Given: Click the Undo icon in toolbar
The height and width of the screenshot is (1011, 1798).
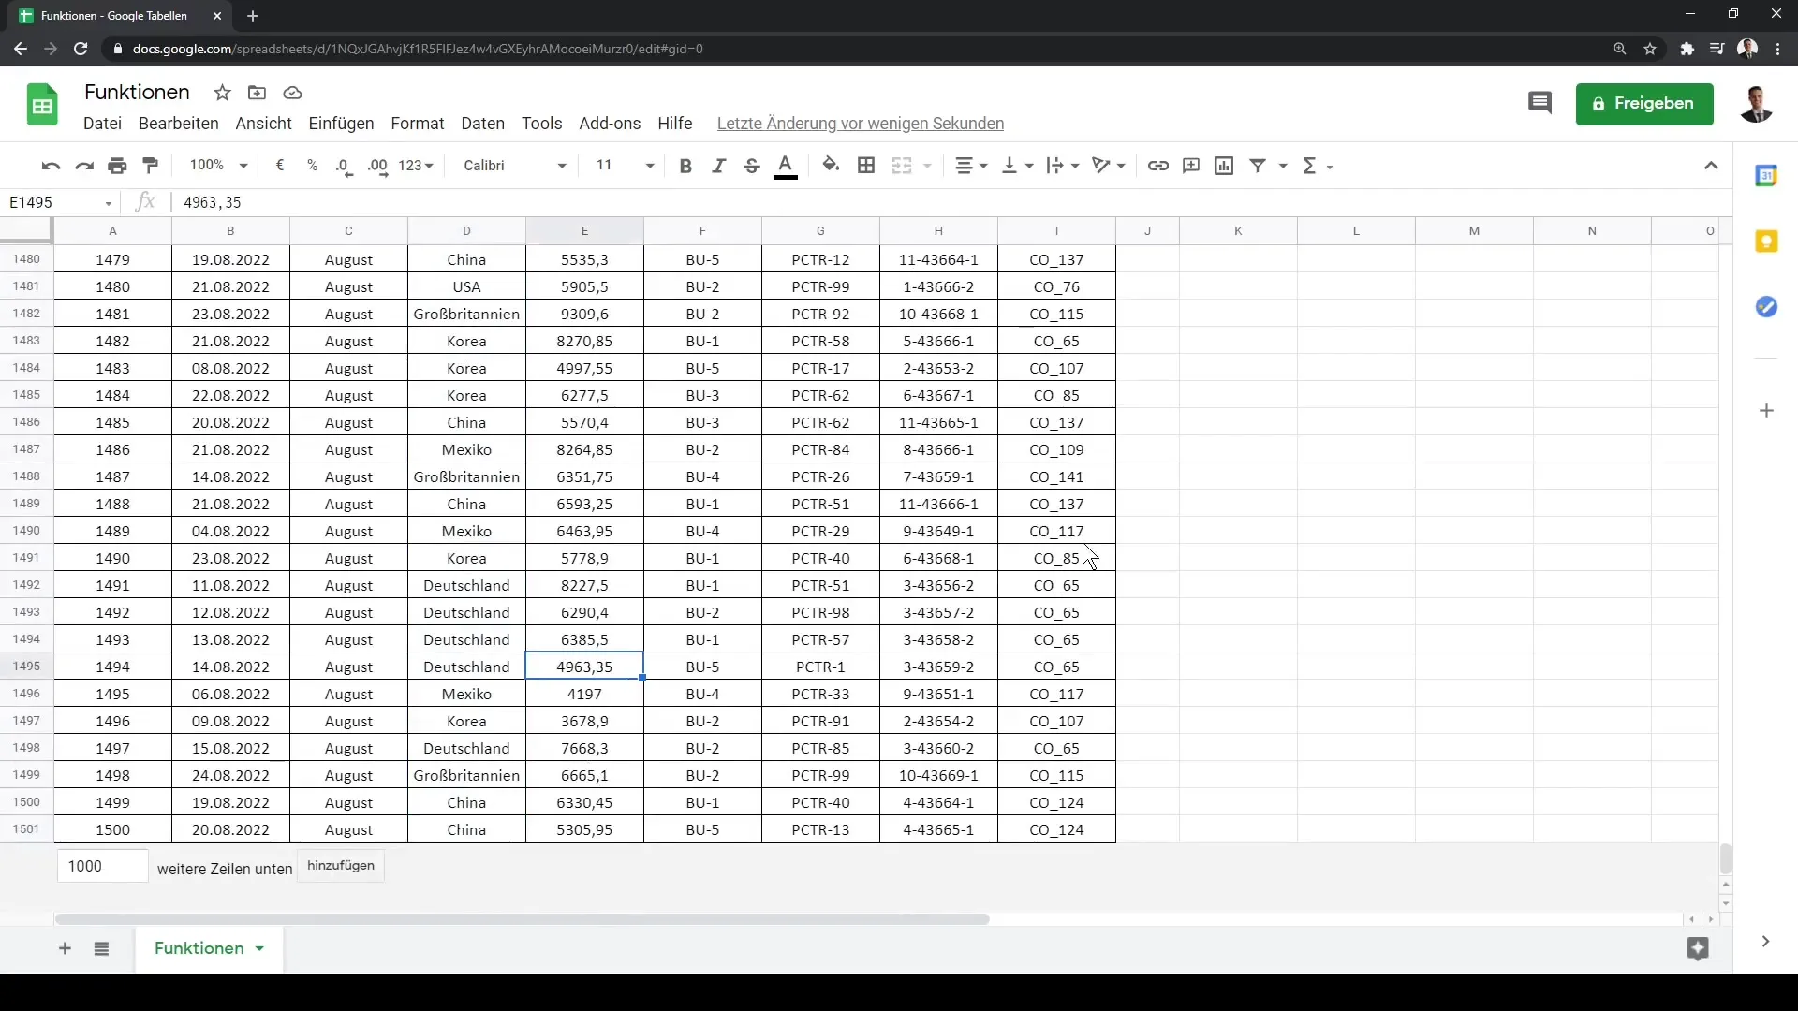Looking at the screenshot, I should 51,166.
